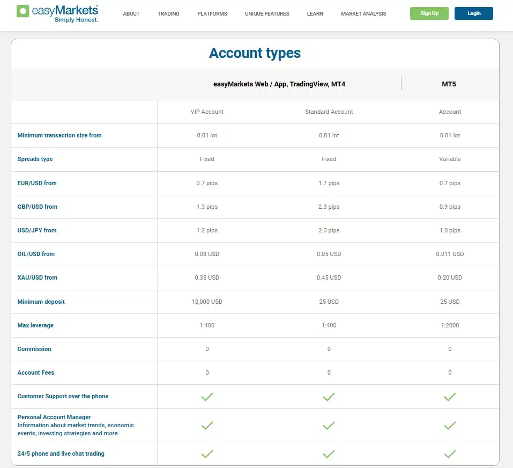Click the XAU/USD from row label

38,277
